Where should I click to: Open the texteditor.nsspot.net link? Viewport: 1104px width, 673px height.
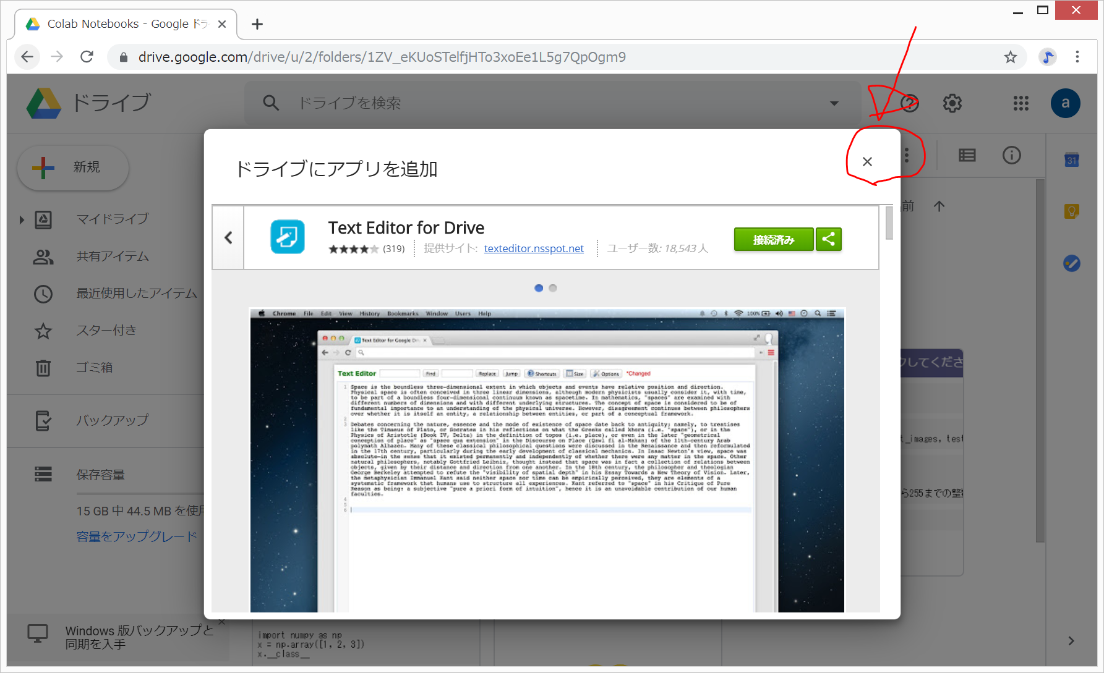(534, 248)
